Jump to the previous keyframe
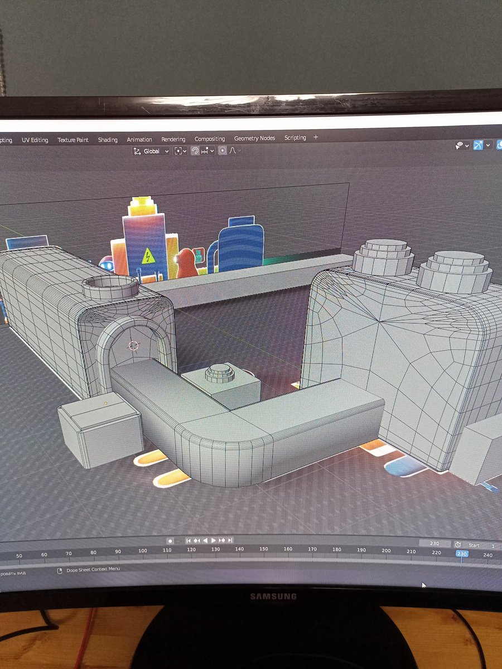Image resolution: width=502 pixels, height=669 pixels. point(197,540)
